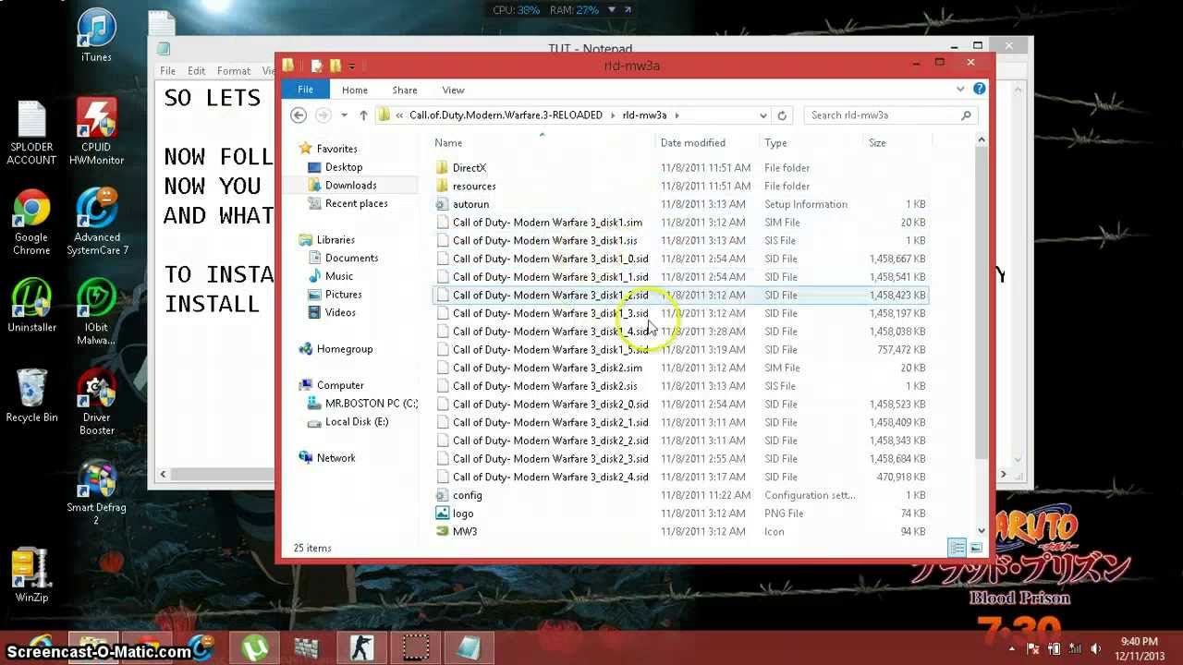The height and width of the screenshot is (665, 1183).
Task: Select MR.BOSTON PC (C:) drive
Action: click(x=372, y=404)
